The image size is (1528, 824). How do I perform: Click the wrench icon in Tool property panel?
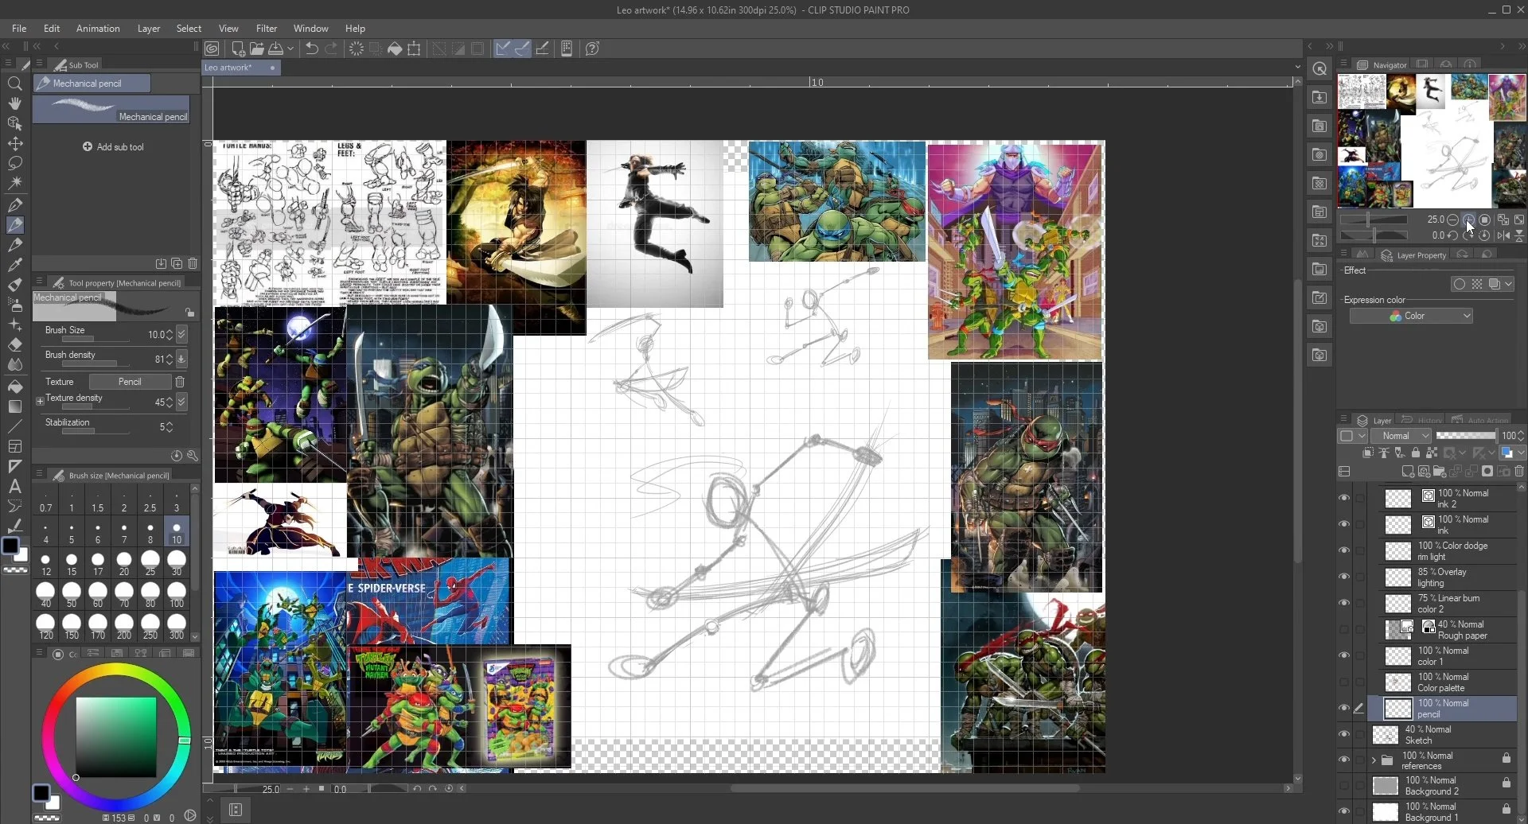(x=193, y=456)
